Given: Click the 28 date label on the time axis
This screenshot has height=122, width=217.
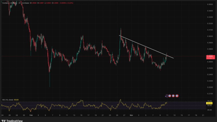Looking at the screenshot, I should click(x=17, y=115).
